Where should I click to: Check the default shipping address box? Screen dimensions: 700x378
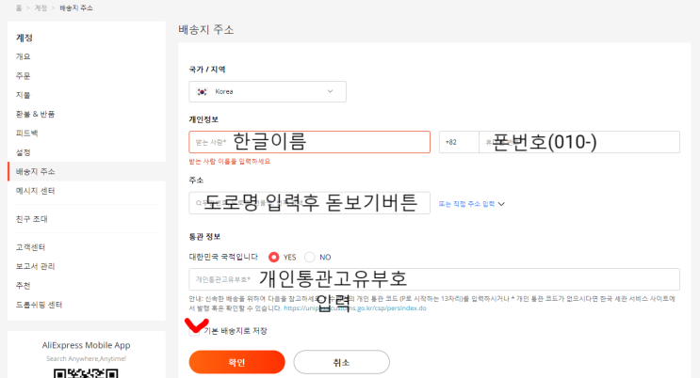point(196,330)
